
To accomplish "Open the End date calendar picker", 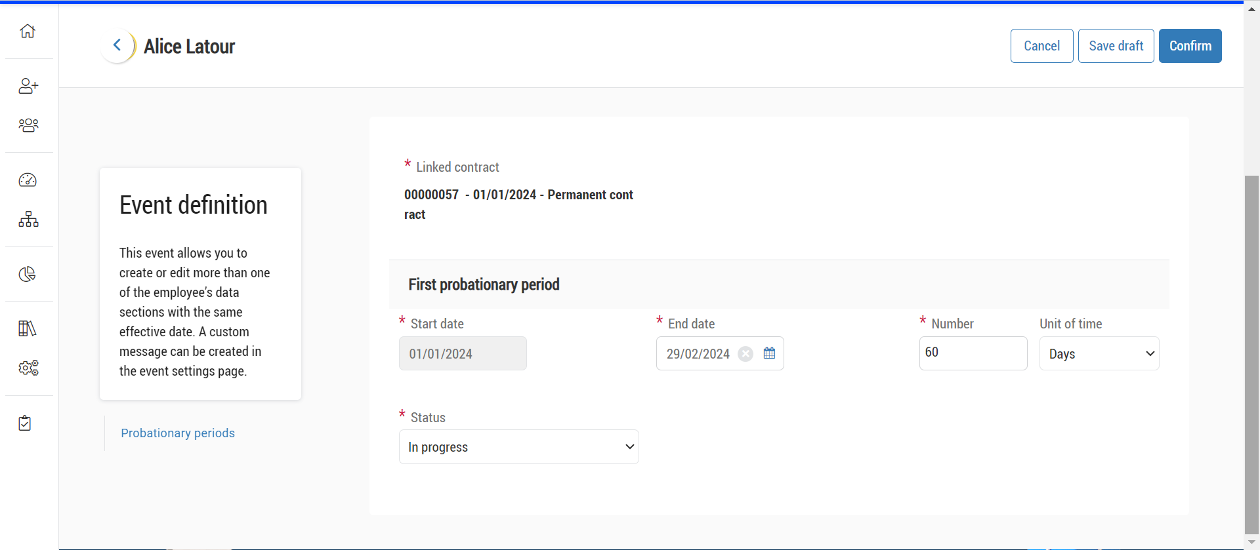I will 769,353.
